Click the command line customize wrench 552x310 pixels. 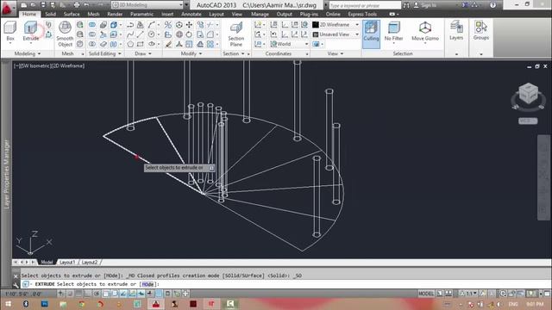(16, 284)
